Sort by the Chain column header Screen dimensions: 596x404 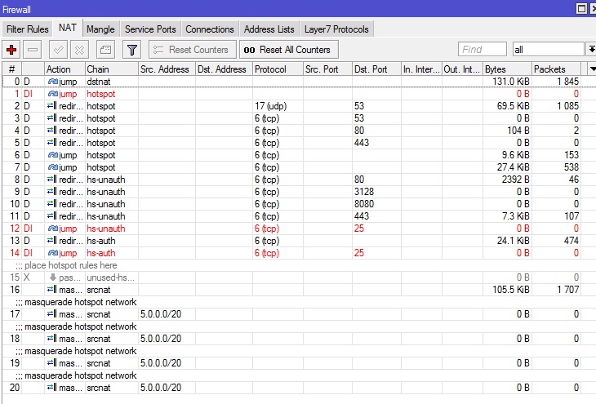[x=112, y=69]
